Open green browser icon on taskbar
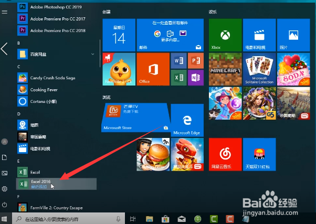The height and width of the screenshot is (224, 316). [x=198, y=219]
